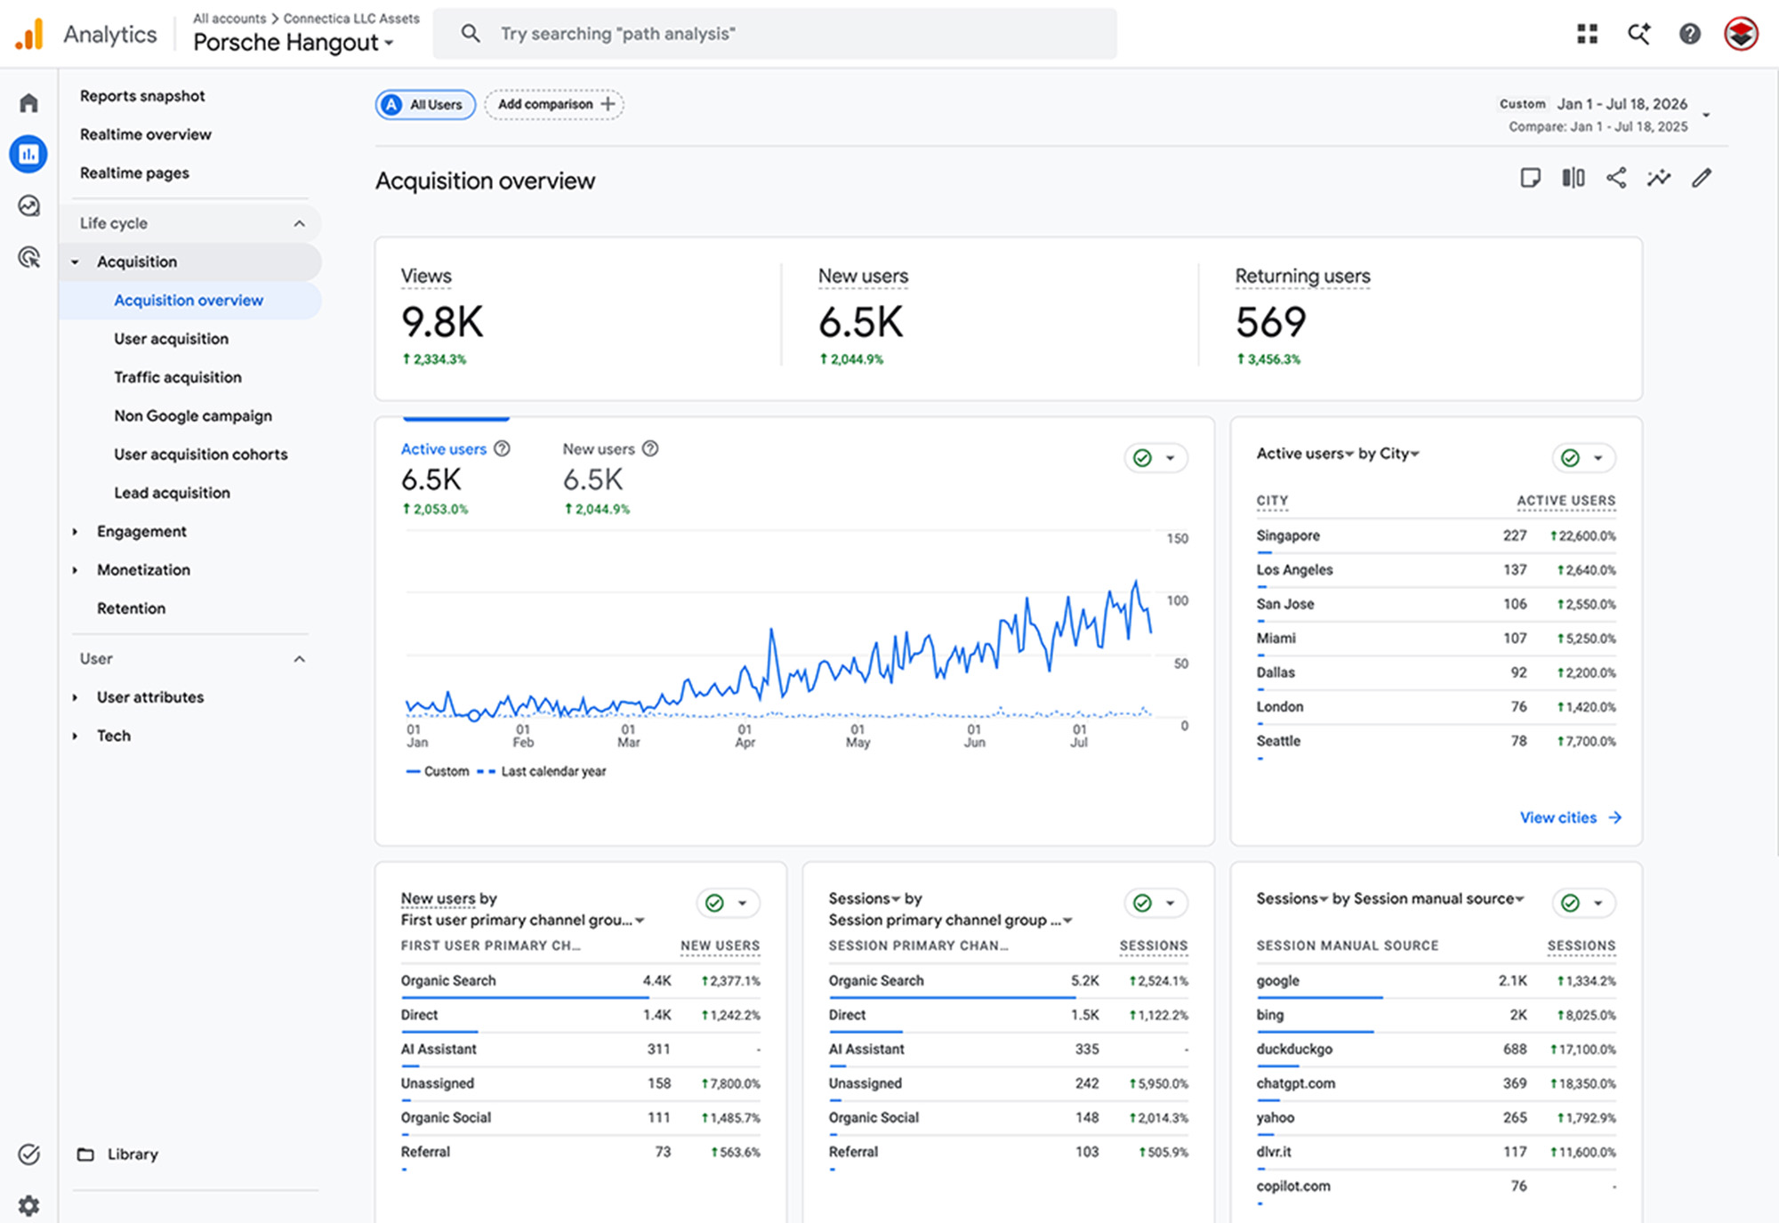The height and width of the screenshot is (1223, 1779).
Task: Expand the Tech section
Action: pos(76,736)
